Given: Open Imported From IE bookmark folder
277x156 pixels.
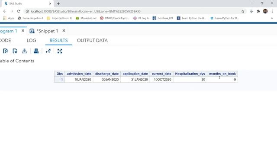Looking at the screenshot, I should click(59, 18).
